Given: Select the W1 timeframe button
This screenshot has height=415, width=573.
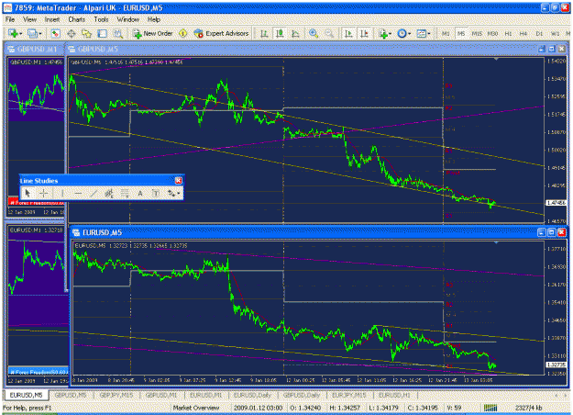Looking at the screenshot, I should coord(555,34).
